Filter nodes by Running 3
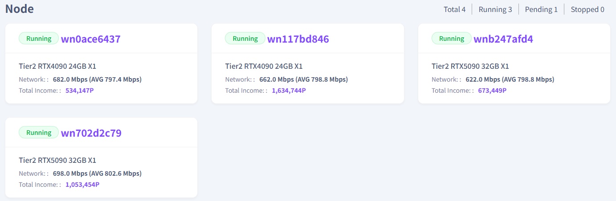This screenshot has height=201, width=616. (495, 9)
